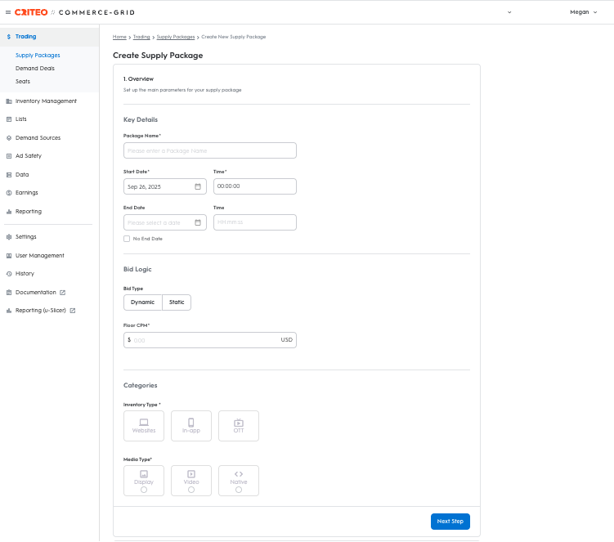The width and height of the screenshot is (614, 542).
Task: Open Inventory Management from sidebar
Action: click(46, 101)
